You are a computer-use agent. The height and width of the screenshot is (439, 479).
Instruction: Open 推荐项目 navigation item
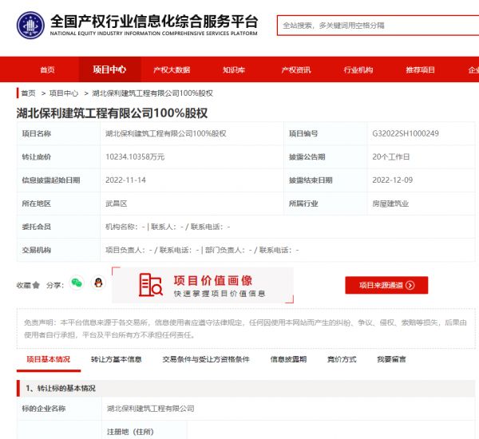[x=421, y=70]
